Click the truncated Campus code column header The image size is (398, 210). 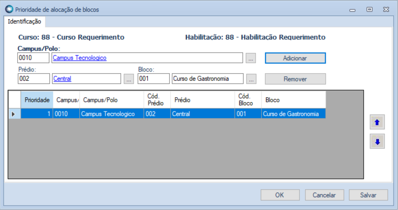pyautogui.click(x=66, y=100)
